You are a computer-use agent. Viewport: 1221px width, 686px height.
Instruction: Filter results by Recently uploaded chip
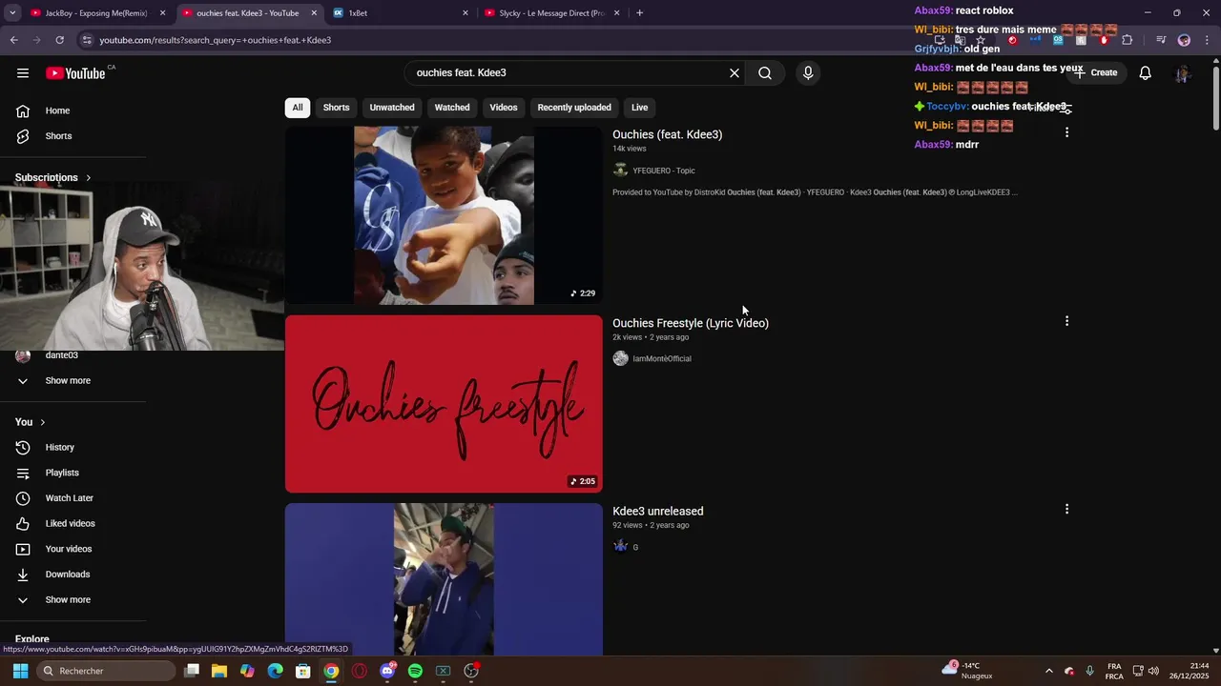pos(574,108)
